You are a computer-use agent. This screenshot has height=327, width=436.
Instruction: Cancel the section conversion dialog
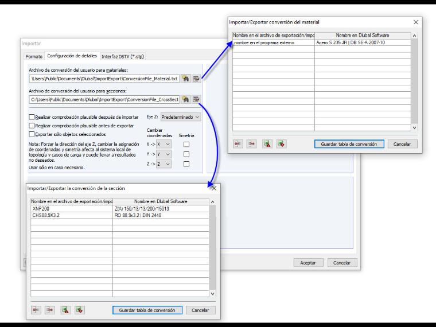coord(200,310)
